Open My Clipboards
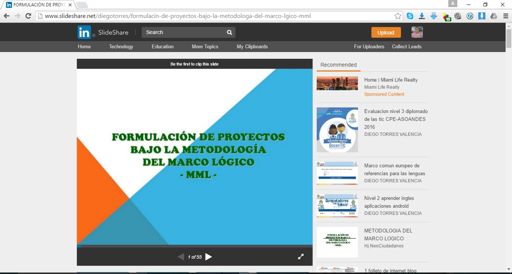The width and height of the screenshot is (512, 274). coord(252,46)
